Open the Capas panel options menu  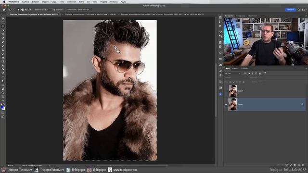point(306,69)
